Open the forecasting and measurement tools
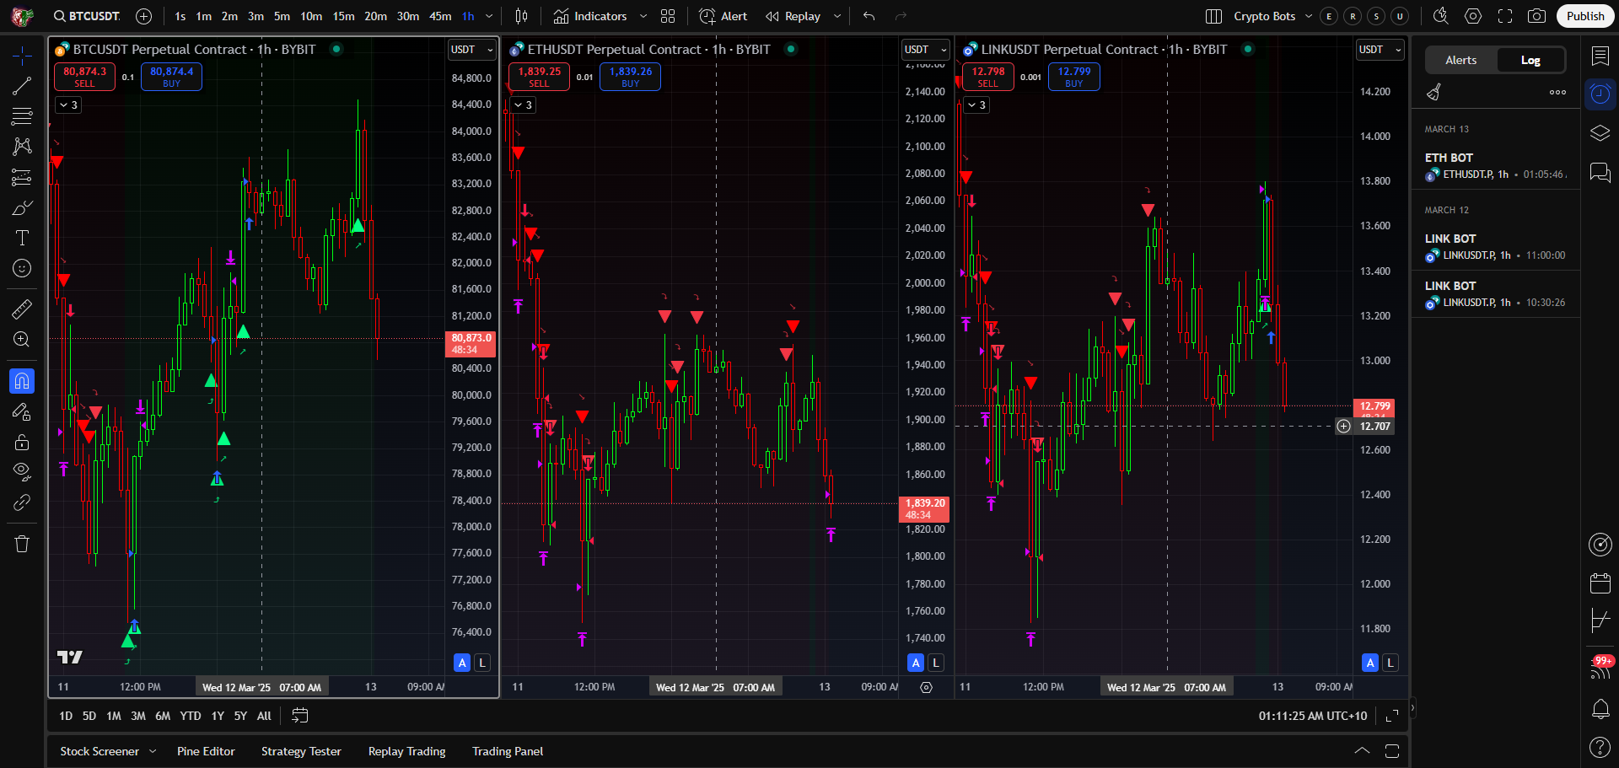The width and height of the screenshot is (1619, 768). 22,177
